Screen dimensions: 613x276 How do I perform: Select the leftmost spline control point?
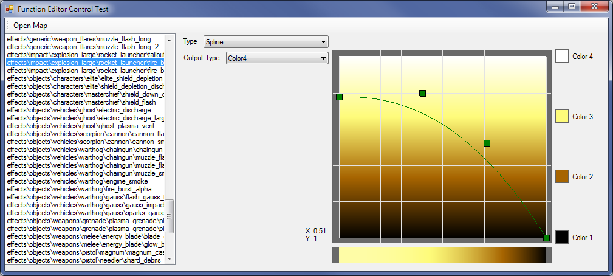[x=339, y=97]
